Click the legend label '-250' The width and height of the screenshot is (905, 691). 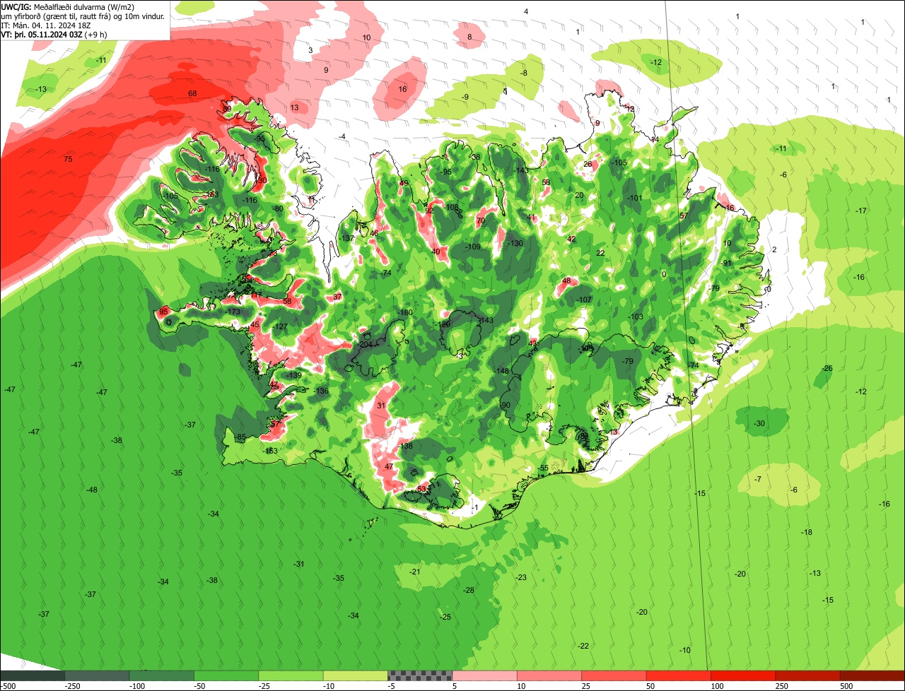tap(71, 686)
